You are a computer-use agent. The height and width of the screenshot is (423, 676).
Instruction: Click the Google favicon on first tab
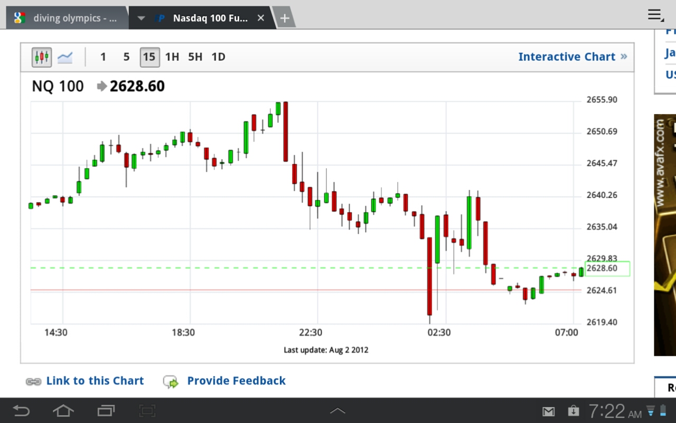pyautogui.click(x=20, y=18)
